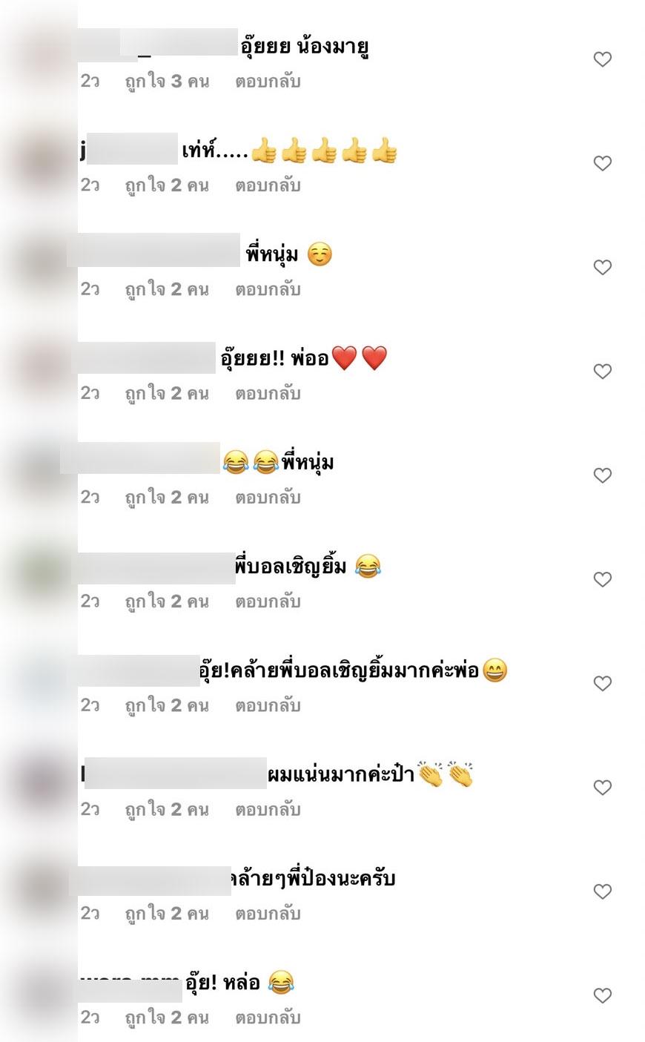
Task: Like the comment 'คล้ายๆพี่ป๋องนะครับ'
Action: 603,891
